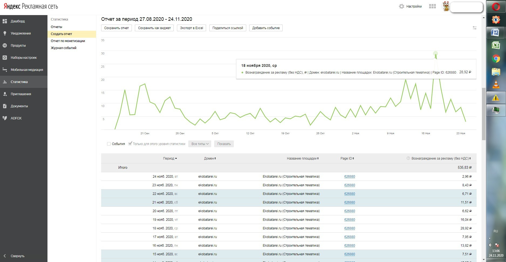Sort by Вознаграждение за рекламу column
This screenshot has width=506, height=262.
tap(441, 158)
